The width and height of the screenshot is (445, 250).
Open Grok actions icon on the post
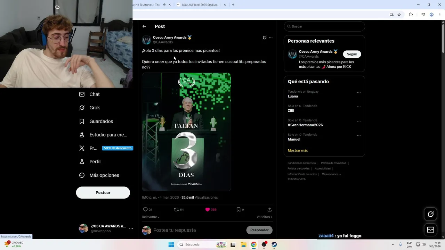click(x=265, y=37)
